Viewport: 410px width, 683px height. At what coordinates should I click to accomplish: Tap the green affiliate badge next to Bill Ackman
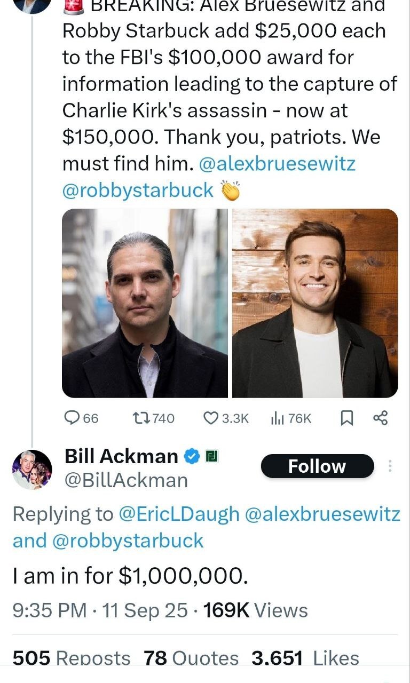pyautogui.click(x=211, y=456)
